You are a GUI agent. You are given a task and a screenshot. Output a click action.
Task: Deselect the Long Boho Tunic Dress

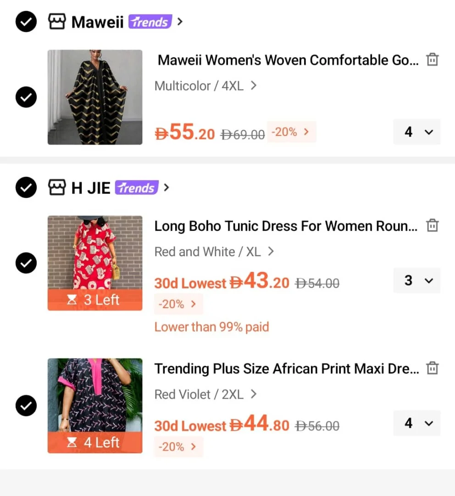tap(26, 263)
